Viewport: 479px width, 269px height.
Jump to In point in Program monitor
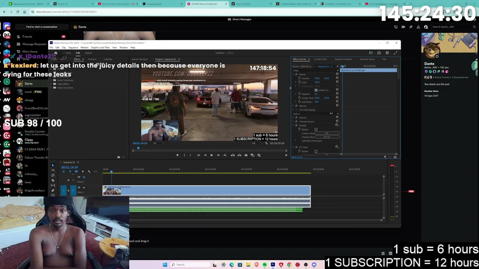click(199, 155)
